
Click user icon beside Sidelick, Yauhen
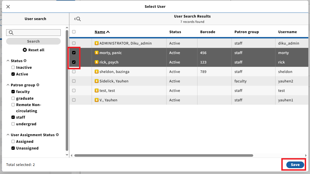pos(96,81)
